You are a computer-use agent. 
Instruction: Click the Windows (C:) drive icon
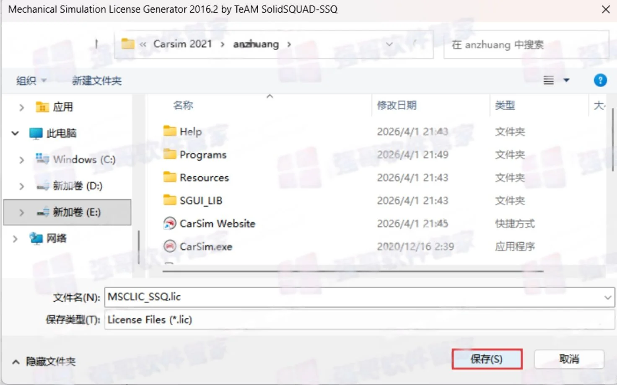click(42, 159)
